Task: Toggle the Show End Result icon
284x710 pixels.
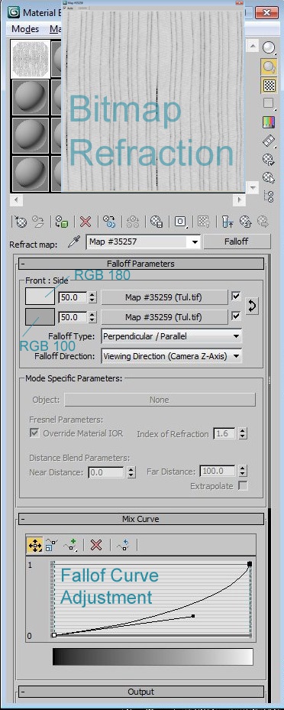Action: tap(228, 222)
